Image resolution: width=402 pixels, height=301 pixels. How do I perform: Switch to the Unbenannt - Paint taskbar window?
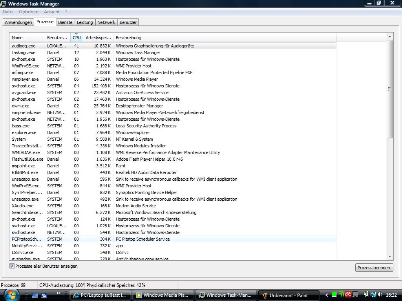point(289,295)
